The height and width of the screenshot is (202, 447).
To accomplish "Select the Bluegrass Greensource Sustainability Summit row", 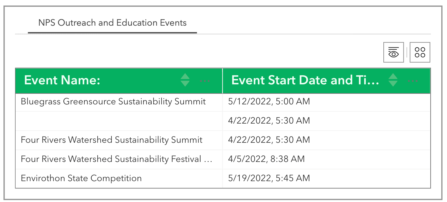I will [113, 102].
